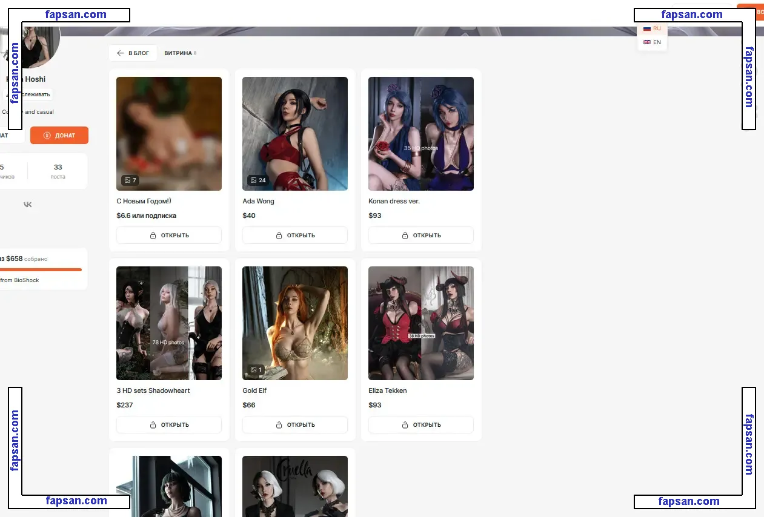Switch language to EN
Image resolution: width=764 pixels, height=517 pixels.
652,42
